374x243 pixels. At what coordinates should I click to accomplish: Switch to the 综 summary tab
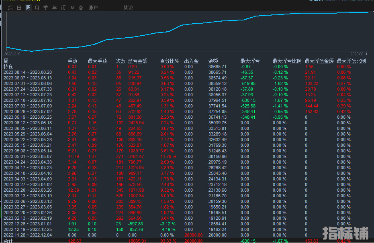10,8
